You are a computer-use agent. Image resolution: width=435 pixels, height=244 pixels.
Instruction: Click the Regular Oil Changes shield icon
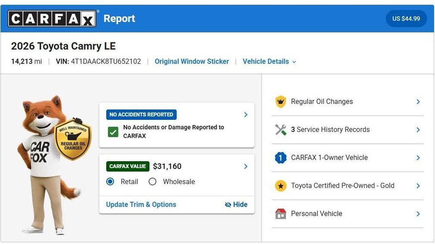281,102
